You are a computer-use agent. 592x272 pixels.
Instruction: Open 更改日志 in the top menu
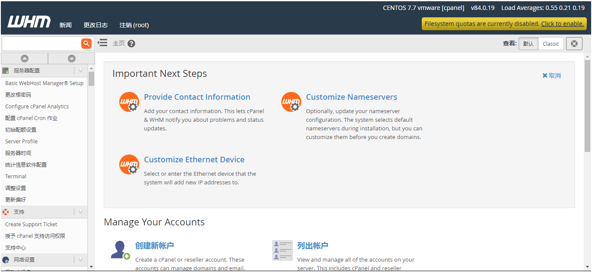click(95, 25)
